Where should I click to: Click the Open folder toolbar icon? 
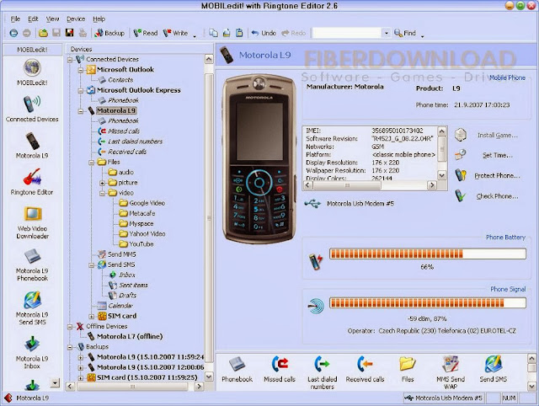43,33
